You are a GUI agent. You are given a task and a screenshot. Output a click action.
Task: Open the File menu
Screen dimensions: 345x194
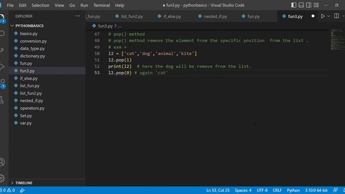tap(10, 5)
